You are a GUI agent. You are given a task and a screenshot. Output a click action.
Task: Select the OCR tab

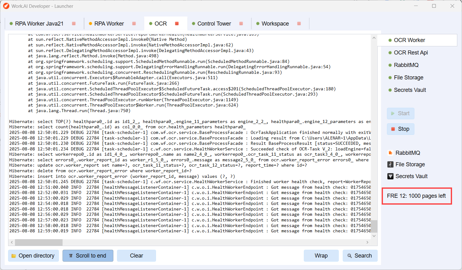coord(161,24)
